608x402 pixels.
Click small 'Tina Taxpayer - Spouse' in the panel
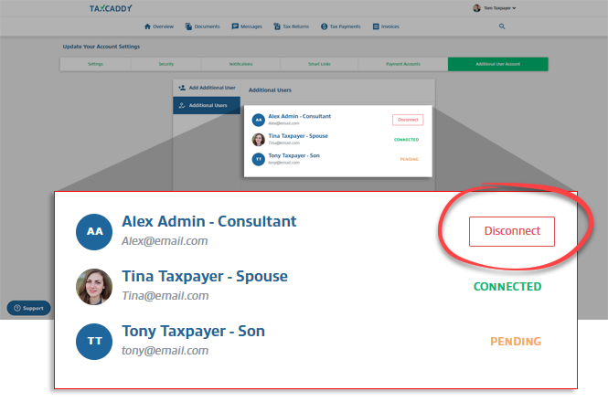point(298,136)
